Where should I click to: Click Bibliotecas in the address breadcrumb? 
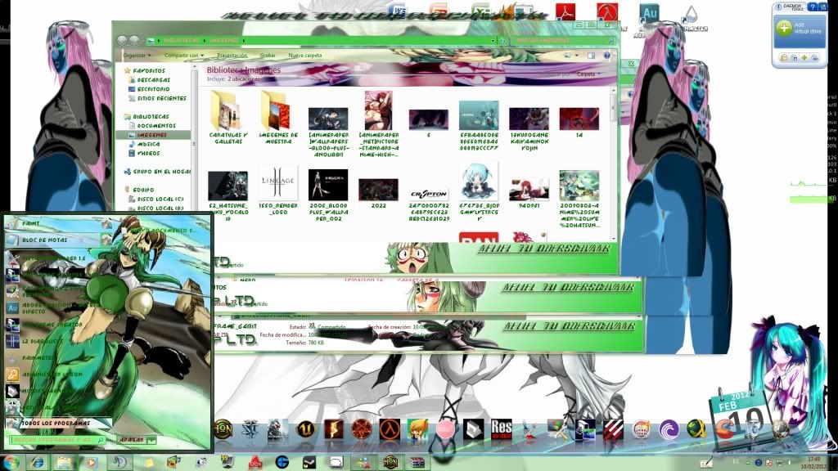tap(182, 41)
